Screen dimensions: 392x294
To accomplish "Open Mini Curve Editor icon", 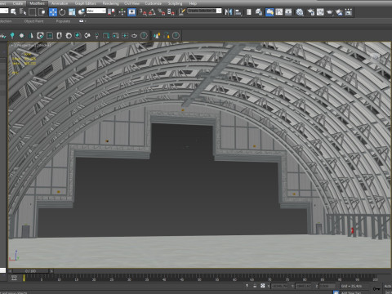I will click(x=14, y=278).
